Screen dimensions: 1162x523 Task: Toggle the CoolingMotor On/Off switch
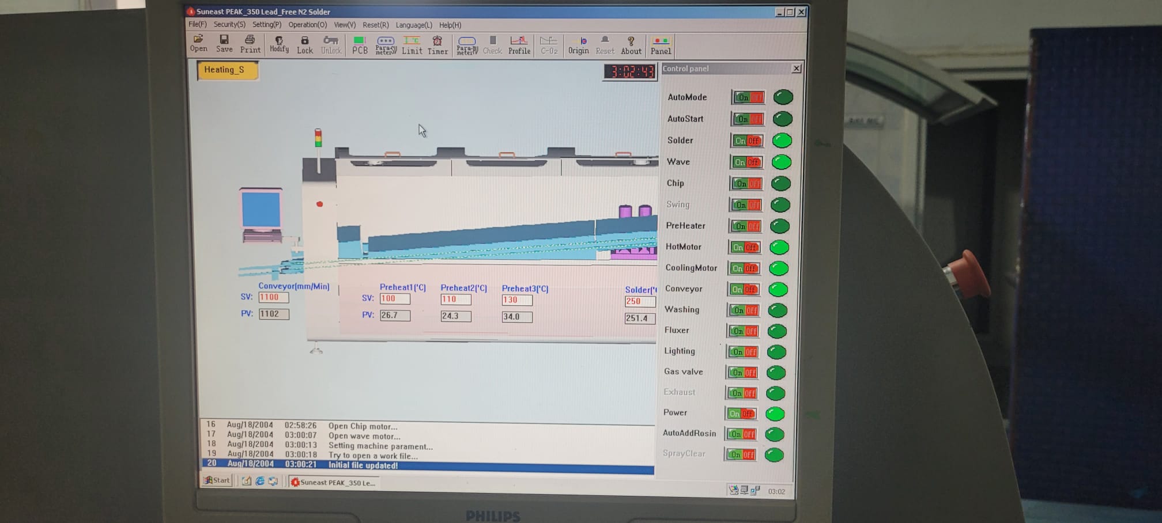pyautogui.click(x=745, y=268)
